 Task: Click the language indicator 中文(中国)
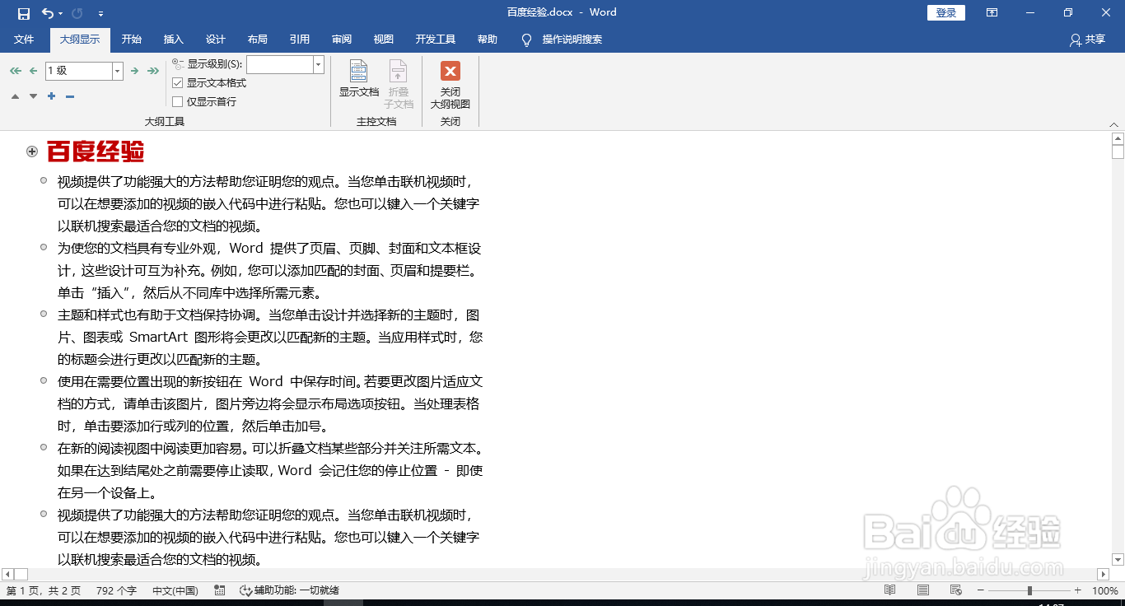click(x=175, y=590)
